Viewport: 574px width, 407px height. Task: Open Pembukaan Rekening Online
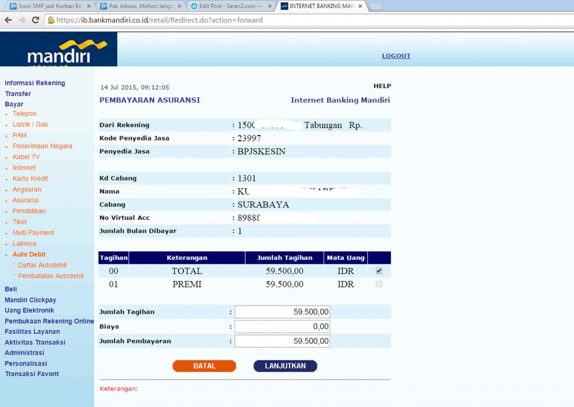point(49,321)
